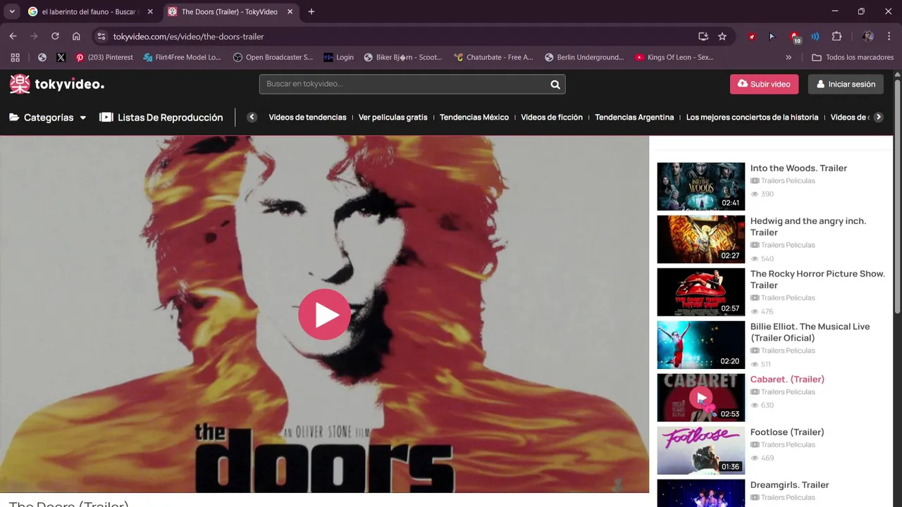The height and width of the screenshot is (507, 902).
Task: Open Trailers Peliculas under Into the Woods
Action: [x=788, y=181]
